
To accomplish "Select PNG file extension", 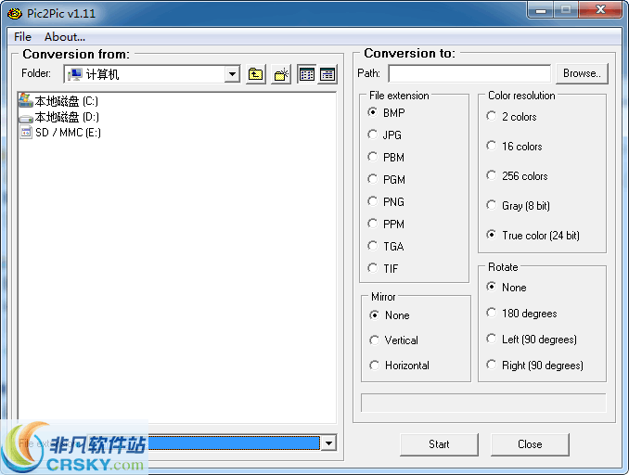I will point(373,201).
